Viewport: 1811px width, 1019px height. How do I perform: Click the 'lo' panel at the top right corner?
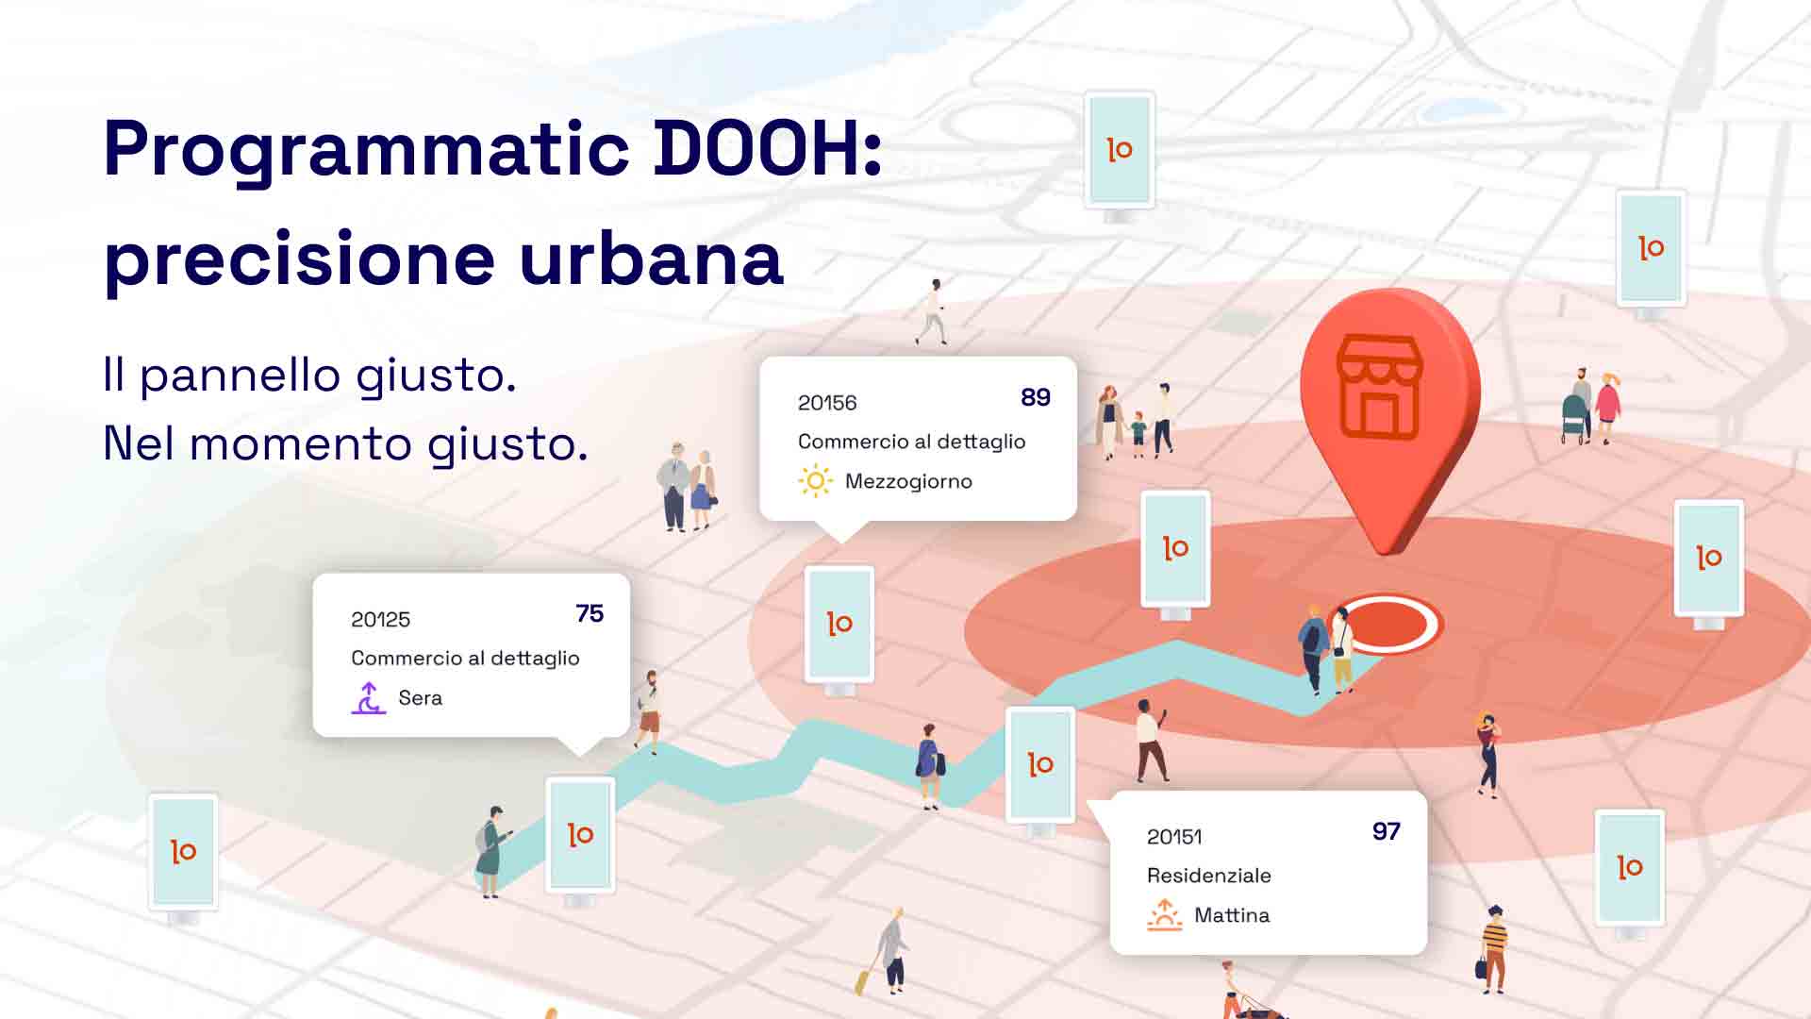1650,247
